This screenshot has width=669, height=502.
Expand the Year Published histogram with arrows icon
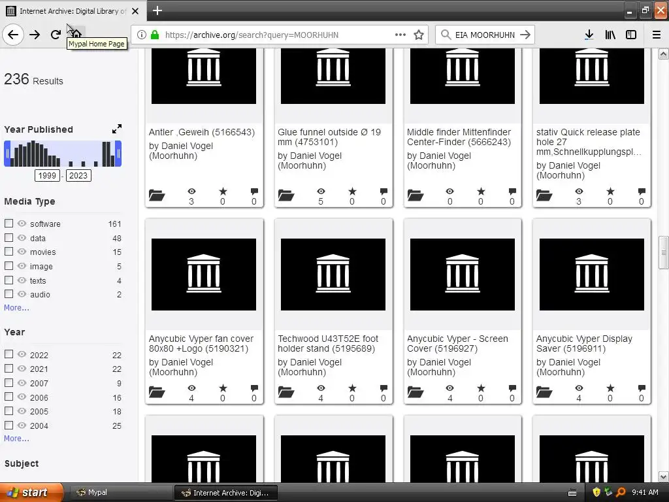pos(116,129)
